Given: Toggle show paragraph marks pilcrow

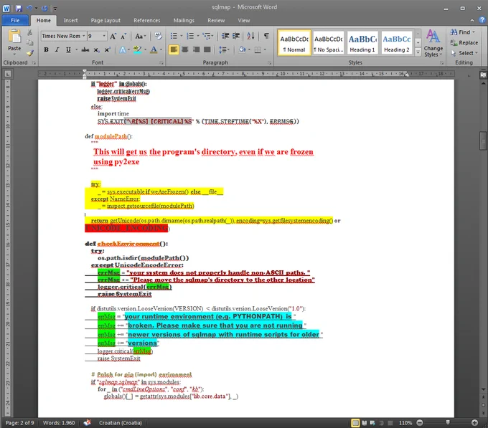Looking at the screenshot, I should pyautogui.click(x=266, y=36).
